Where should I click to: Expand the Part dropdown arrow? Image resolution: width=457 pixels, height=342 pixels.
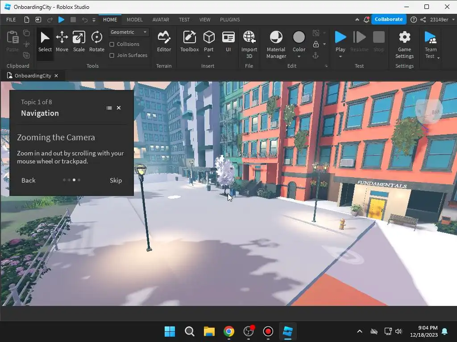click(x=209, y=57)
